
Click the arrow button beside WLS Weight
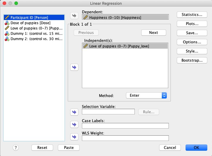point(74,137)
